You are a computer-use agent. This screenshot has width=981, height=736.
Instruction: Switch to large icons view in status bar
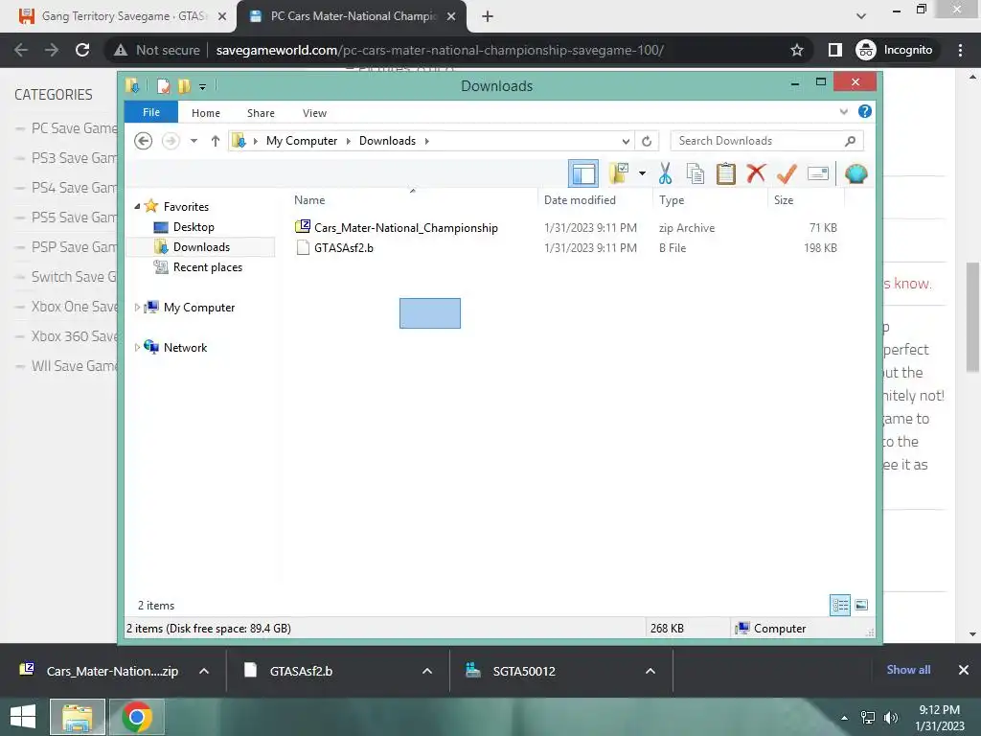861,605
